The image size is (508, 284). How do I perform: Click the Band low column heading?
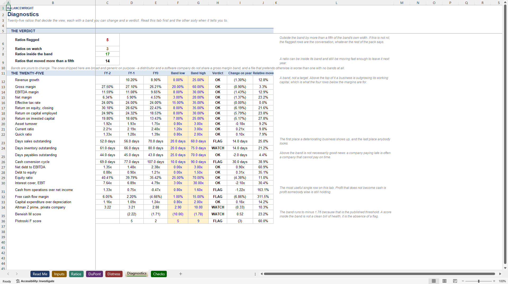point(178,73)
